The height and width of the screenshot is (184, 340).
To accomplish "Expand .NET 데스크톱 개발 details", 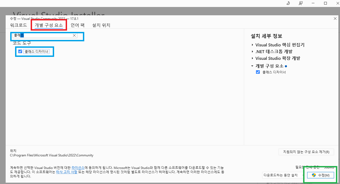I will coord(253,51).
